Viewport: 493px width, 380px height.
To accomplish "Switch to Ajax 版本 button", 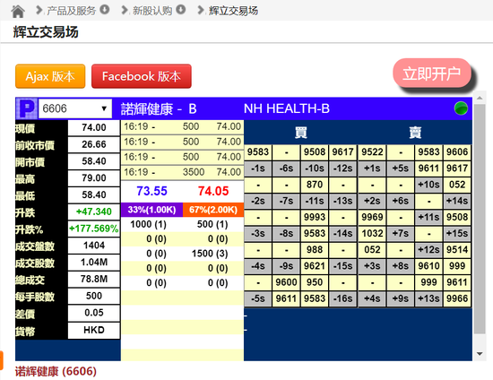I will click(x=50, y=76).
